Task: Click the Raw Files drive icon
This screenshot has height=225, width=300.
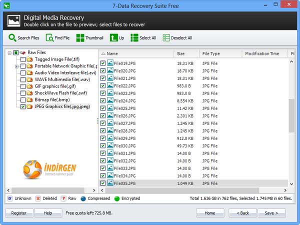Action: (x=22, y=52)
